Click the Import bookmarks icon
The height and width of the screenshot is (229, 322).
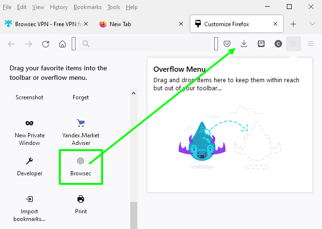29,199
